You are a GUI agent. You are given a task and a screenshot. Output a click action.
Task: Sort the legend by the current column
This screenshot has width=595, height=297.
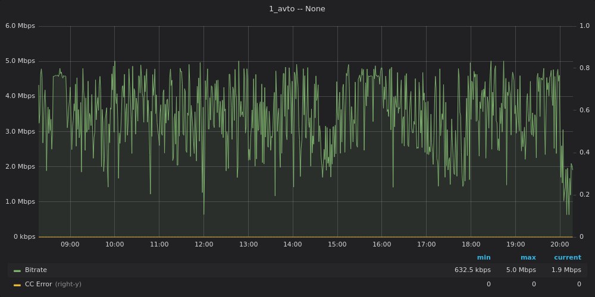(568, 258)
